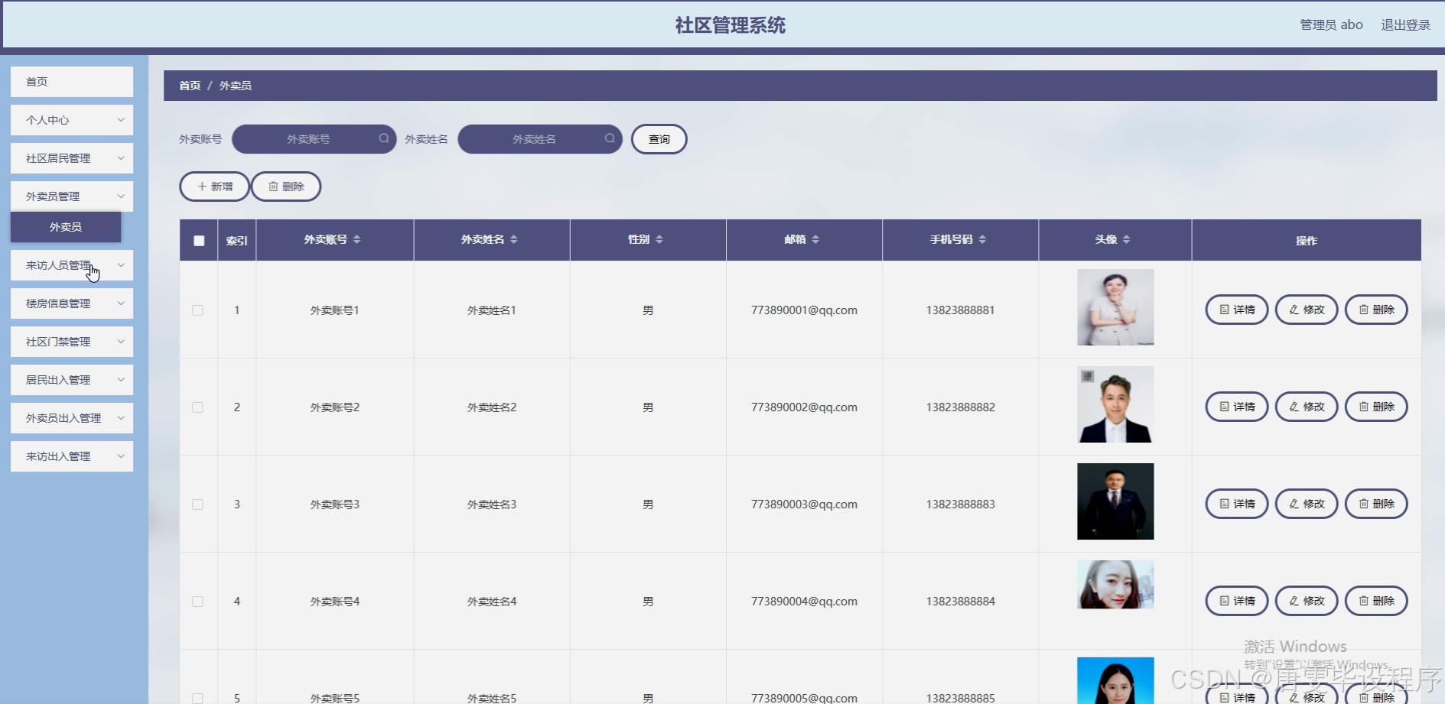The height and width of the screenshot is (704, 1445).
Task: Expand 社区居民管理 menu chevron
Action: click(x=121, y=158)
